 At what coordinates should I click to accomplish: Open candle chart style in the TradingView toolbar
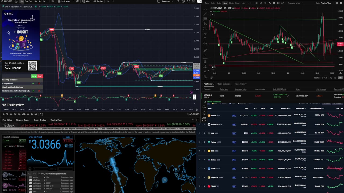coord(53,1)
